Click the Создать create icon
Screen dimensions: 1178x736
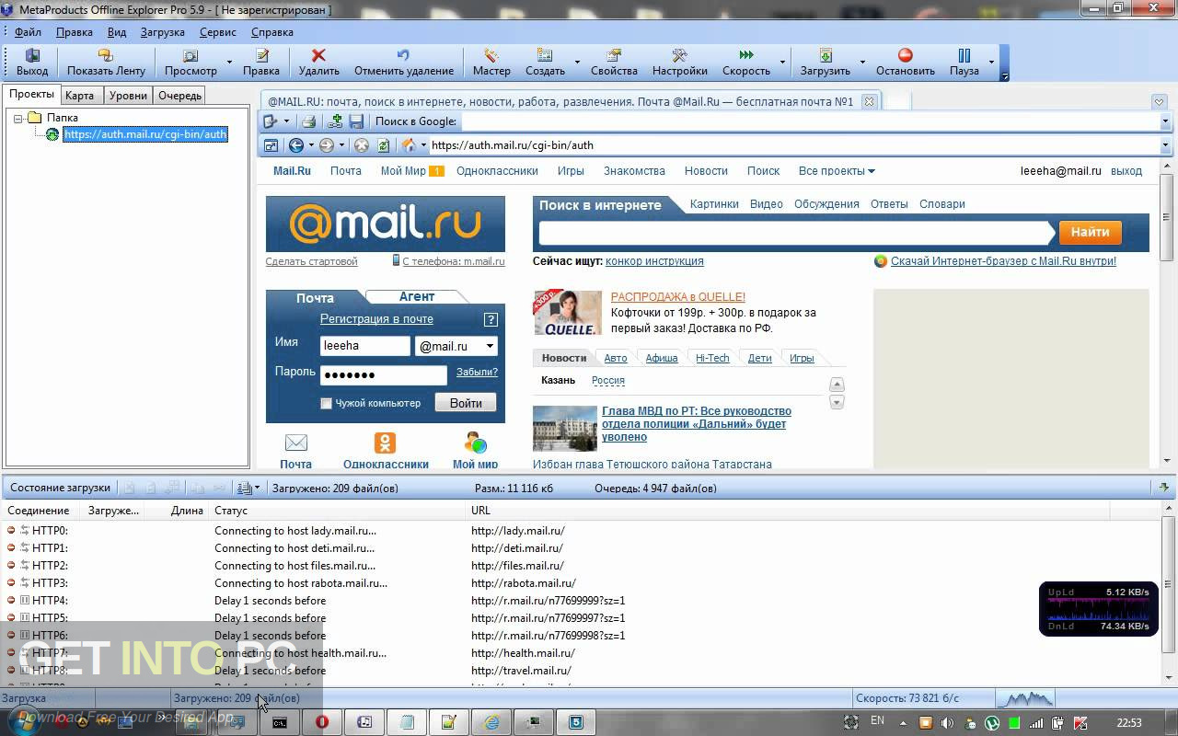[545, 63]
